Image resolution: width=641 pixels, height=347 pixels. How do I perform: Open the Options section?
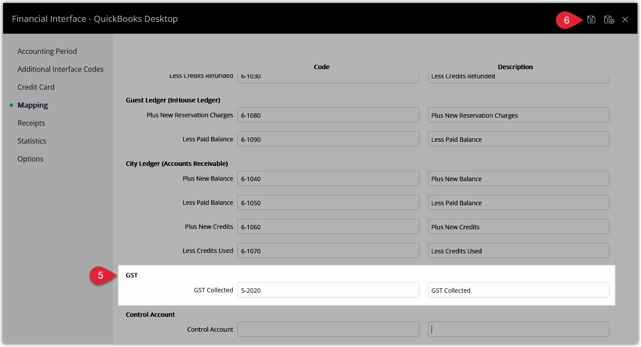[31, 159]
